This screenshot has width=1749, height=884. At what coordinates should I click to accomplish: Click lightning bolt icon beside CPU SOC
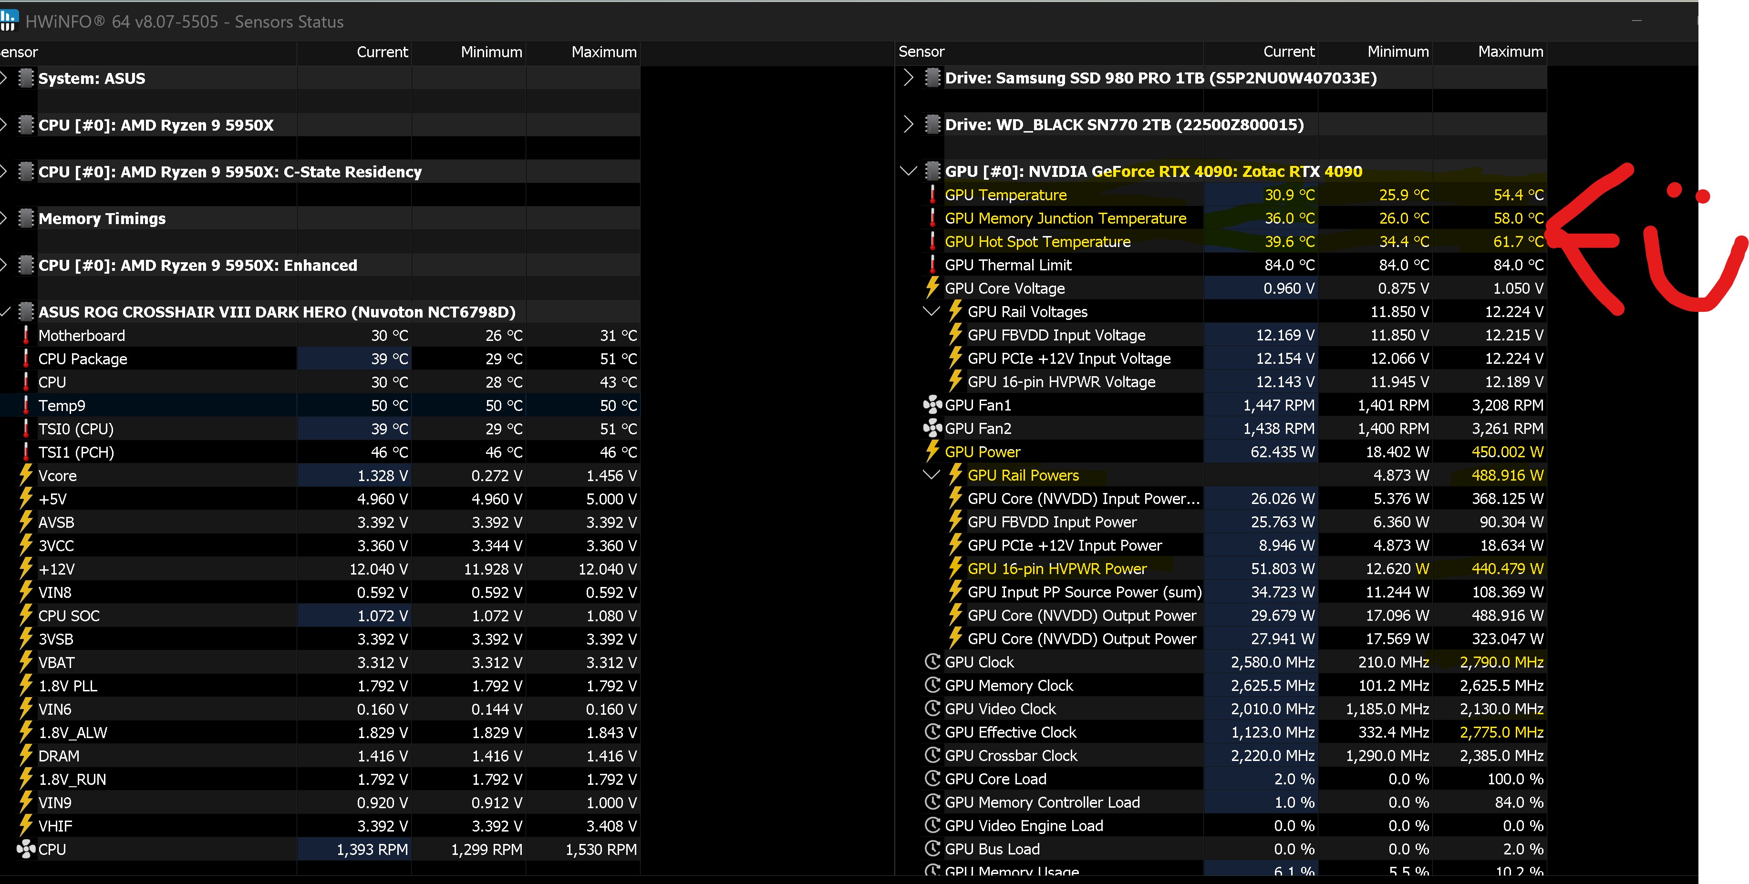click(x=26, y=616)
